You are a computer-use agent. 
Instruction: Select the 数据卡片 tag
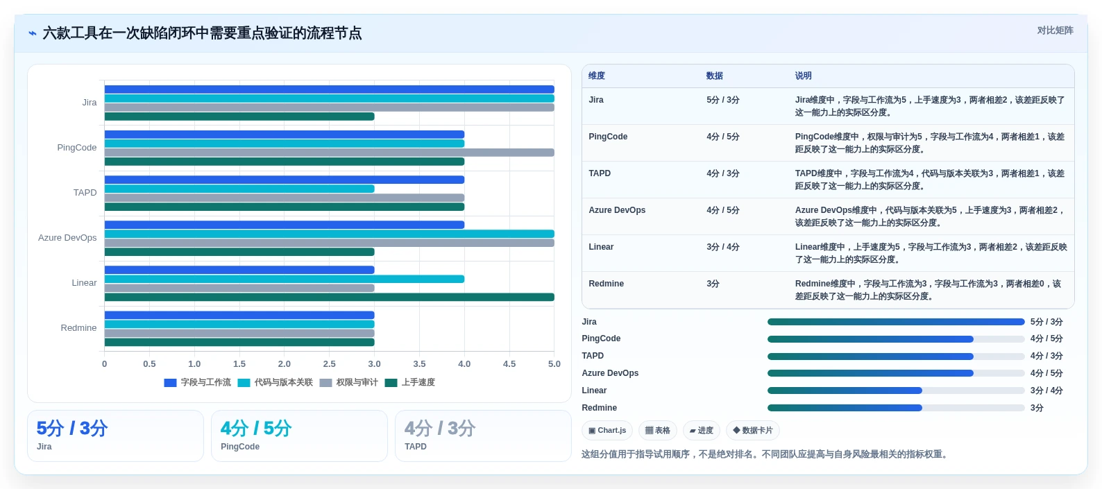[x=753, y=431]
